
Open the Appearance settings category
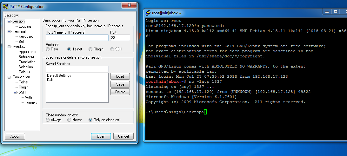click(28, 52)
